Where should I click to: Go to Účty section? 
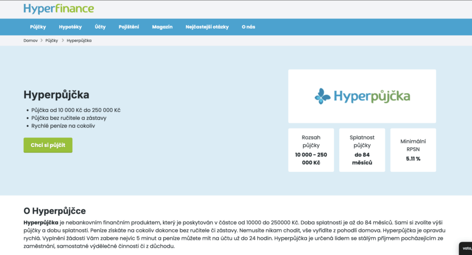click(100, 27)
